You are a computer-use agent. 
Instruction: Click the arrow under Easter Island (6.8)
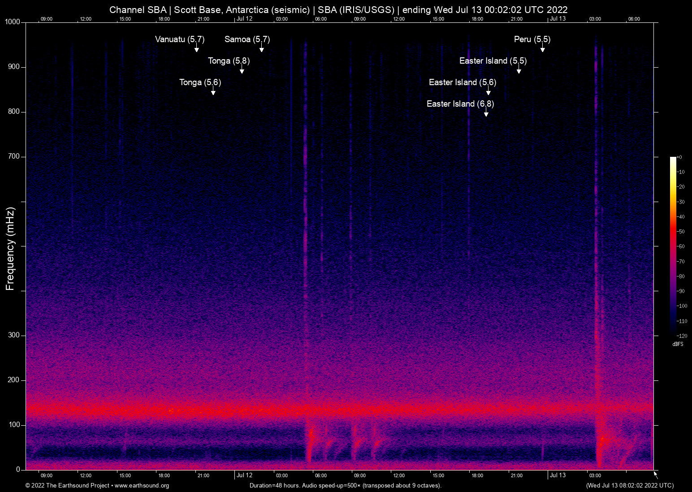point(486,113)
